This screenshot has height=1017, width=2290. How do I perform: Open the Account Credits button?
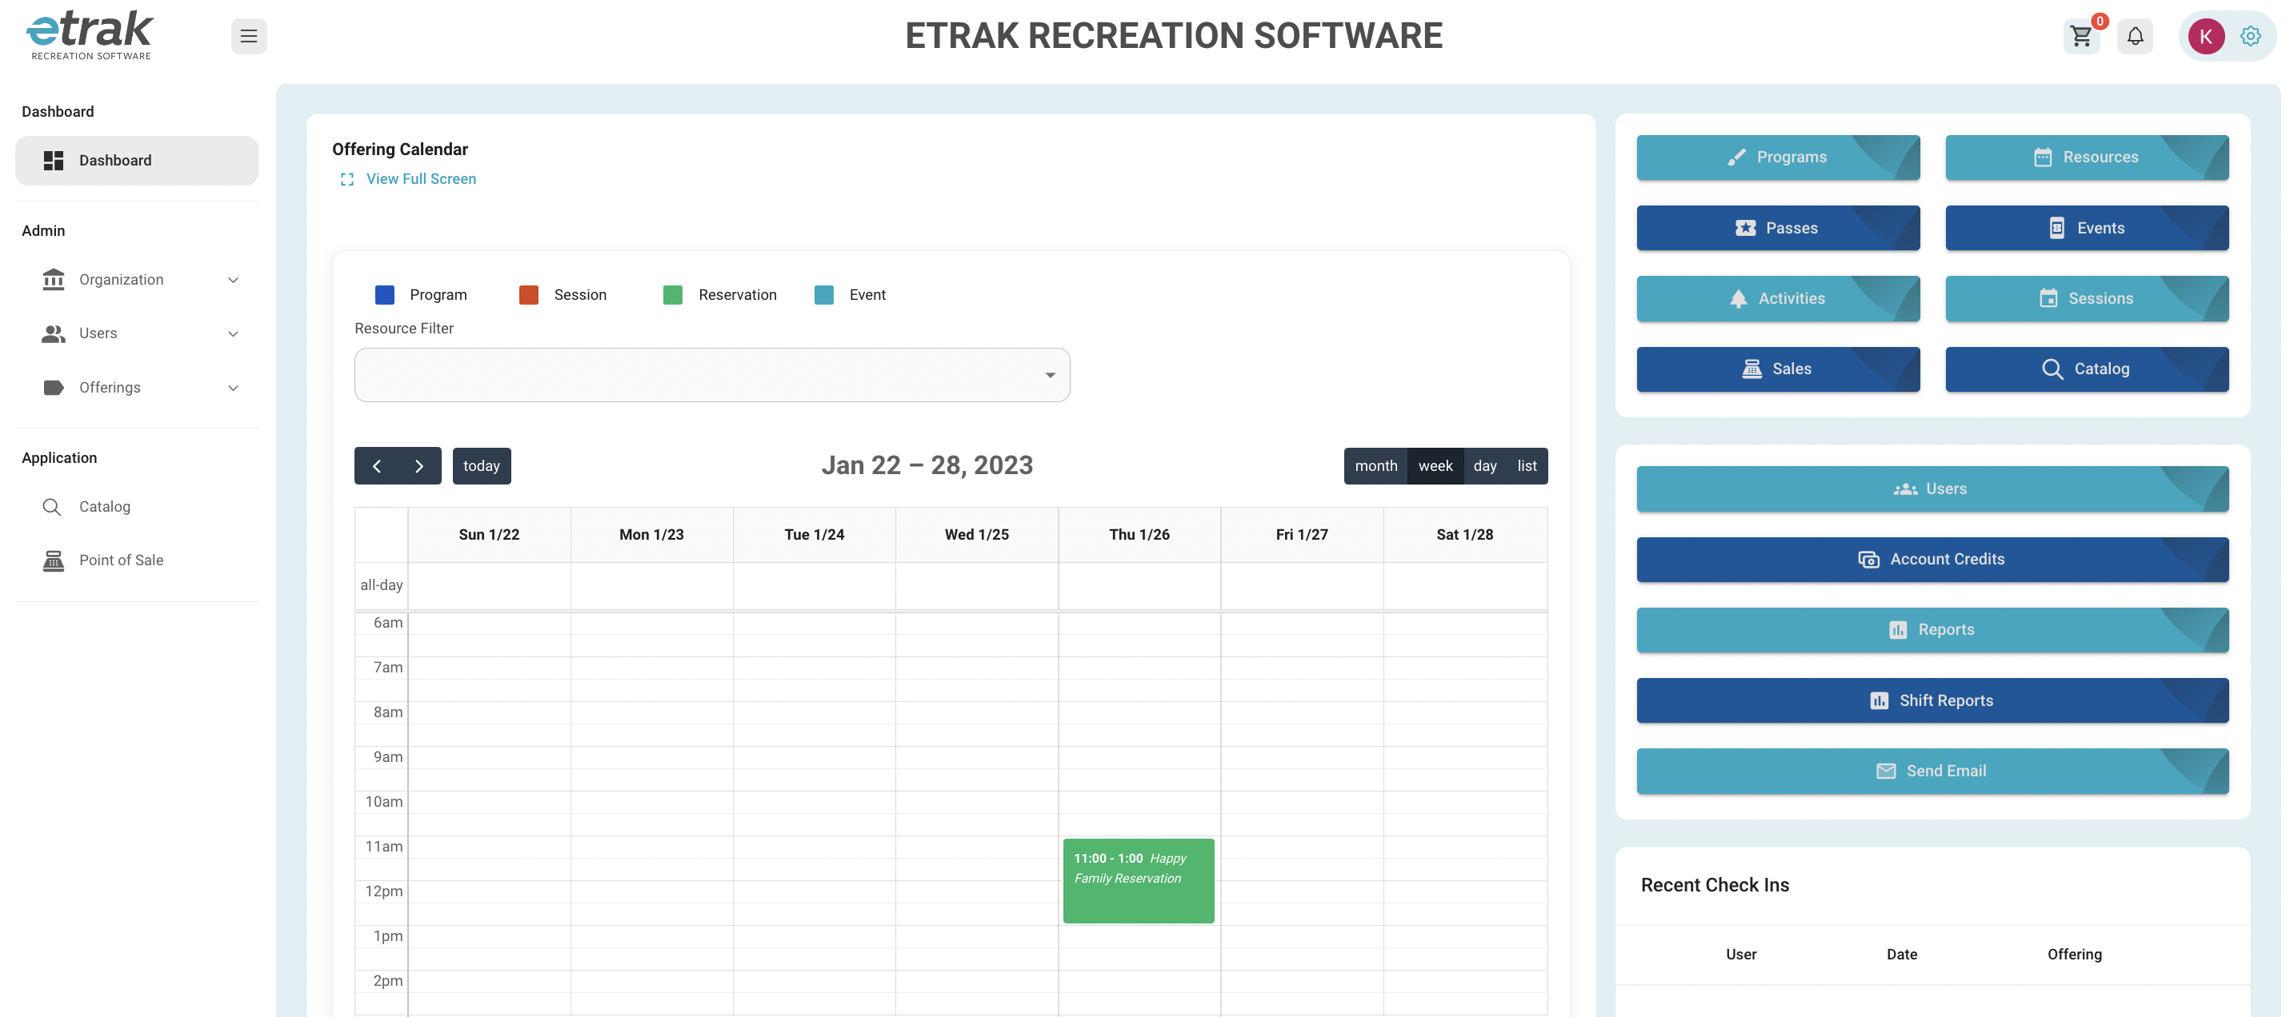(x=1932, y=560)
